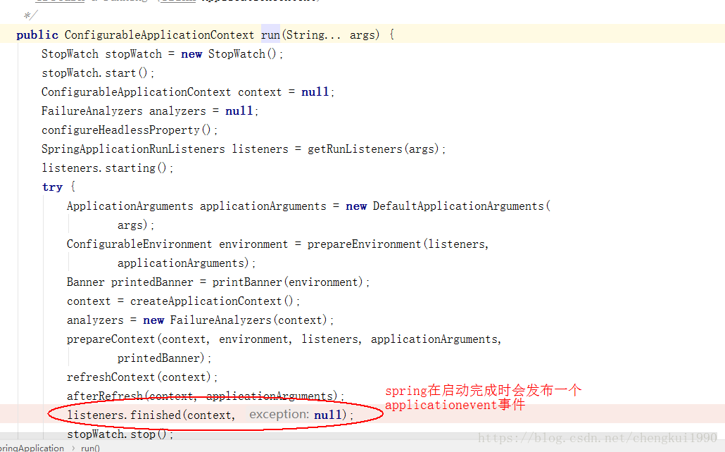The height and width of the screenshot is (452, 725).
Task: Click the run() breadcrumb item
Action: 90,448
